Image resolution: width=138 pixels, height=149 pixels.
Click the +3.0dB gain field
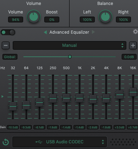point(120,127)
